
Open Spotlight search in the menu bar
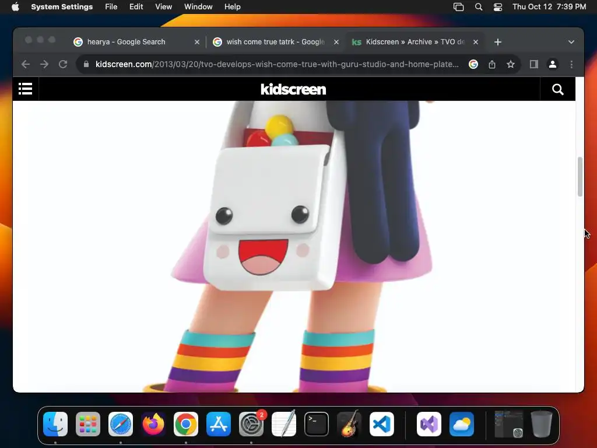[x=479, y=7]
